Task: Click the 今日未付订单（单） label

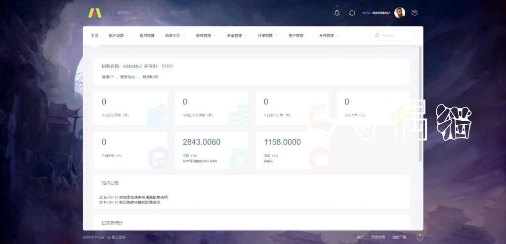Action: pos(277,115)
